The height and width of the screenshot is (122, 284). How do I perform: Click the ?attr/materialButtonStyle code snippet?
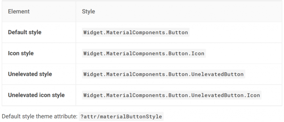click(x=121, y=116)
